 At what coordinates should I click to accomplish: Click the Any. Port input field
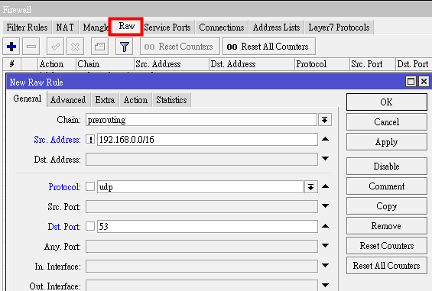[202, 247]
